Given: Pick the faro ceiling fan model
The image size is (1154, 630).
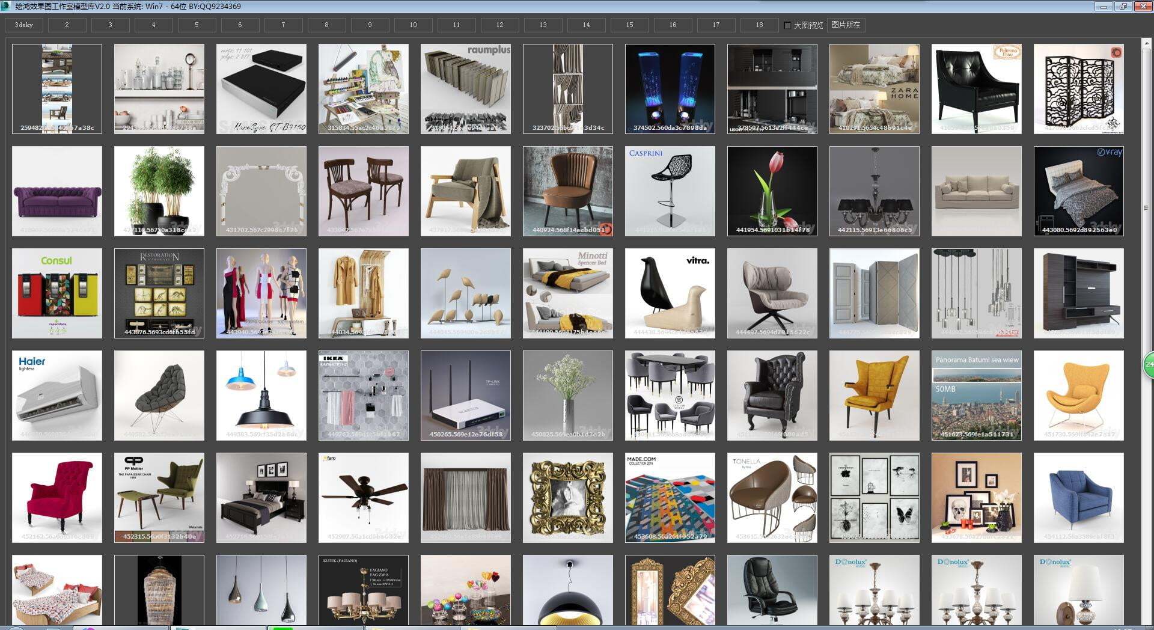Looking at the screenshot, I should coord(364,498).
